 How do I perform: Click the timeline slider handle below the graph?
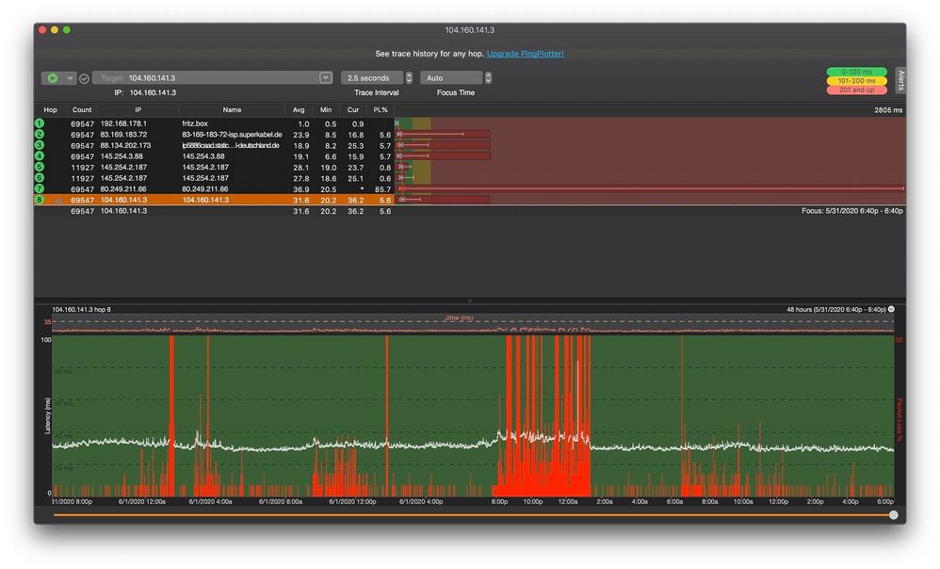pyautogui.click(x=893, y=514)
